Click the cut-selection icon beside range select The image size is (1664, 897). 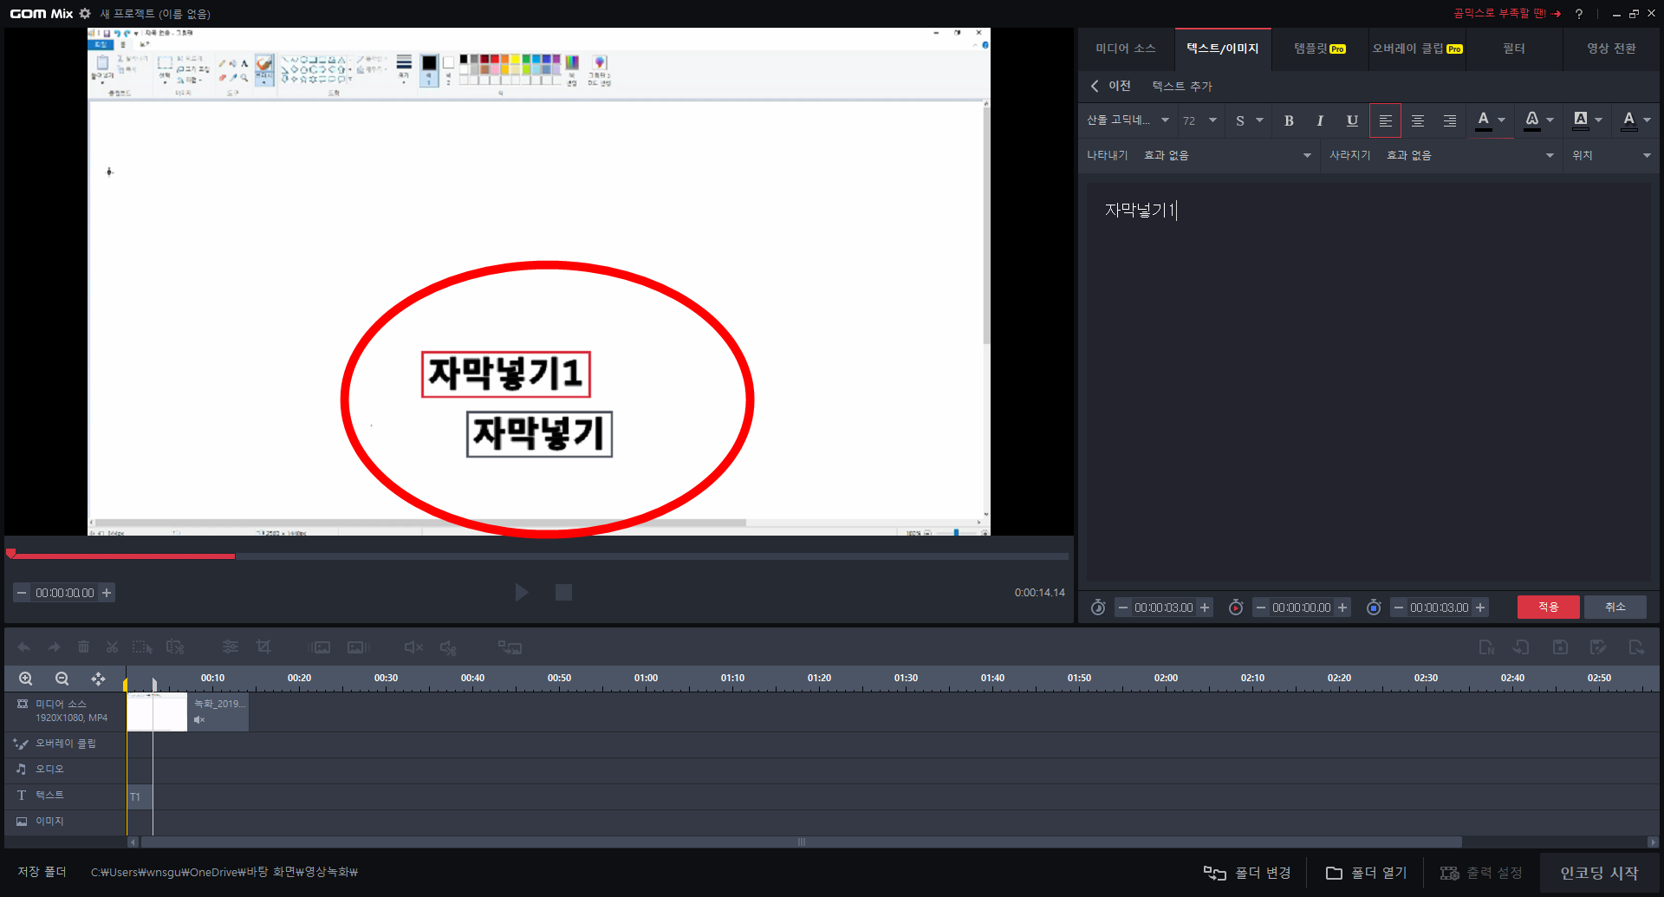[175, 647]
